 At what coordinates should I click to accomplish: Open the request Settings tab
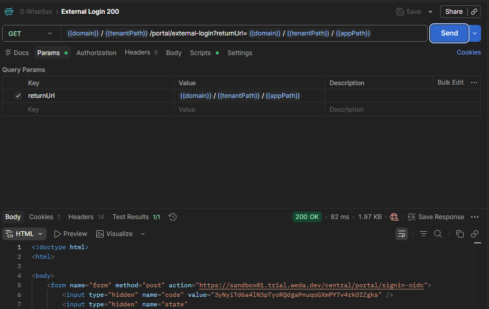coord(239,53)
